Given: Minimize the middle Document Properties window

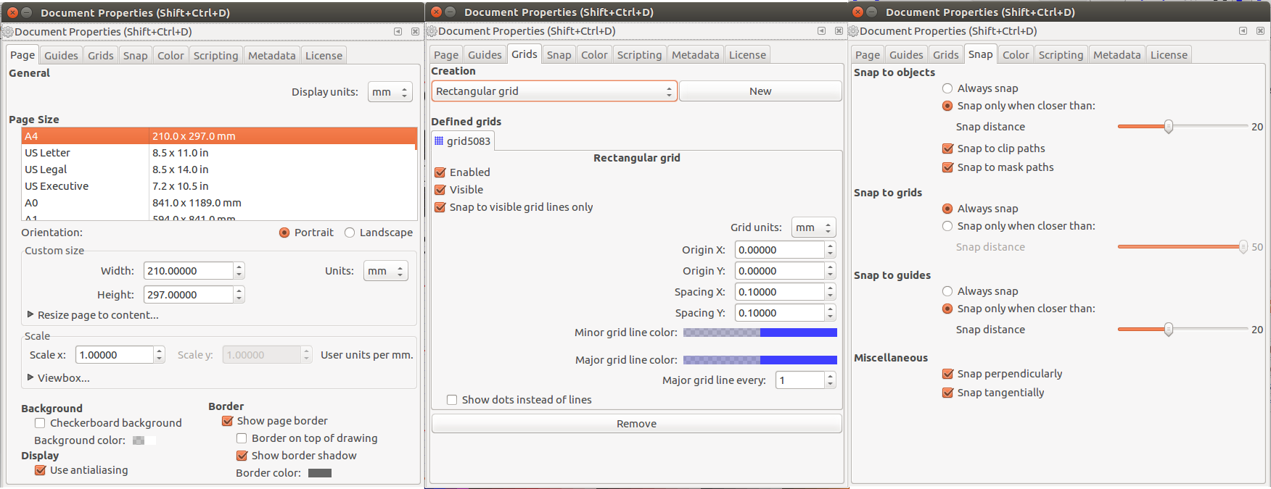Looking at the screenshot, I should pos(450,12).
